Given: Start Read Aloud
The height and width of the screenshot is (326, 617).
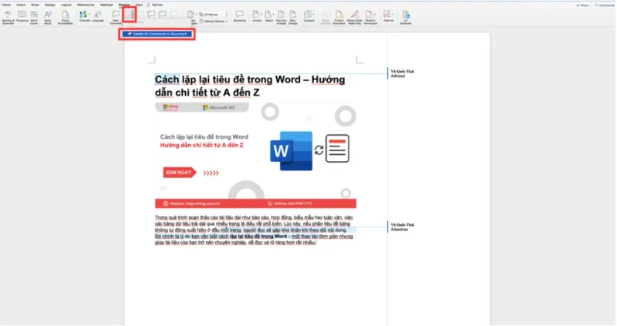Looking at the screenshot, I should pos(48,17).
